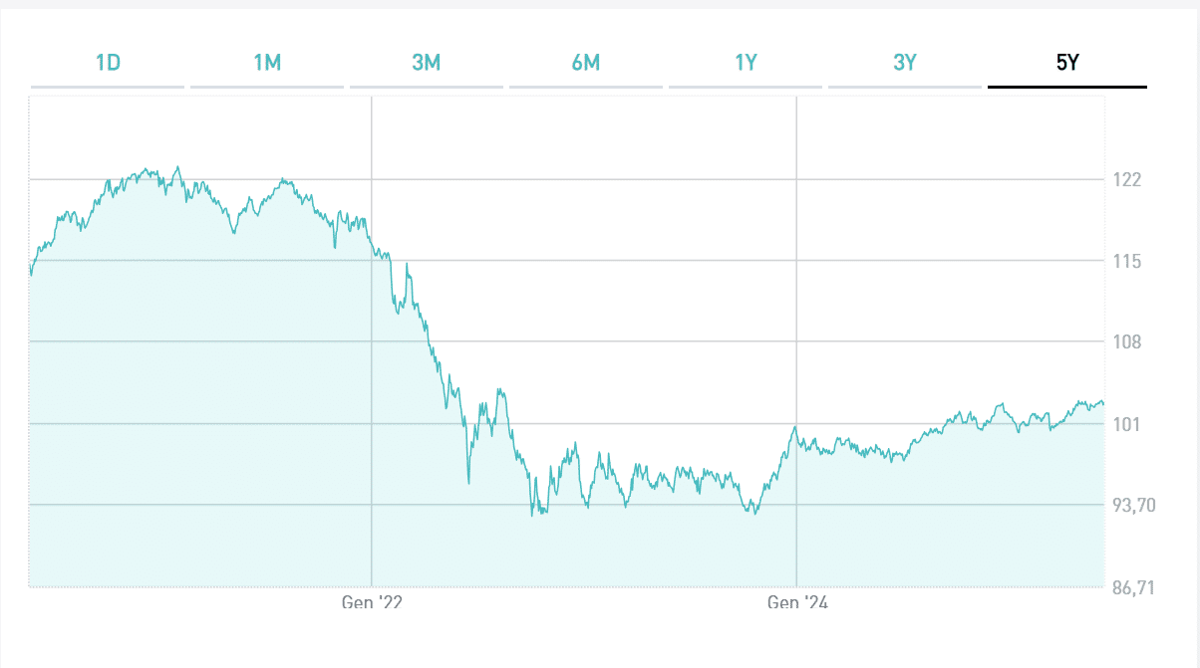Select the 3Y period tab

pyautogui.click(x=905, y=64)
